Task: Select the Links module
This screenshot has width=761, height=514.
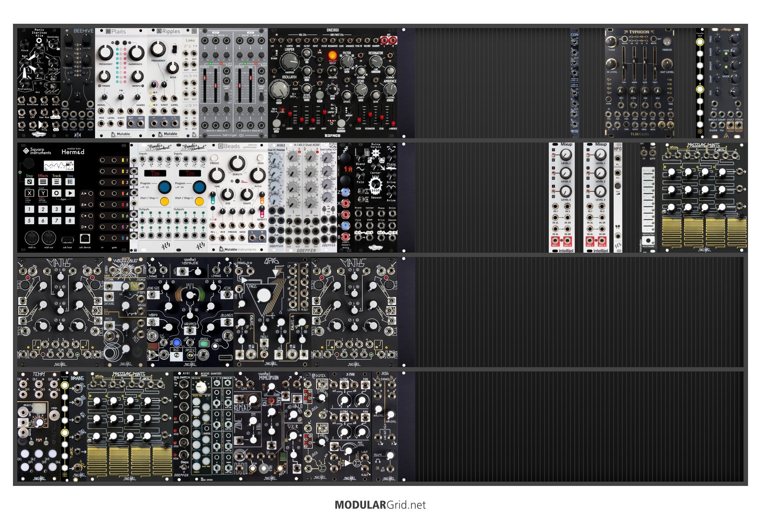Action: pos(190,83)
